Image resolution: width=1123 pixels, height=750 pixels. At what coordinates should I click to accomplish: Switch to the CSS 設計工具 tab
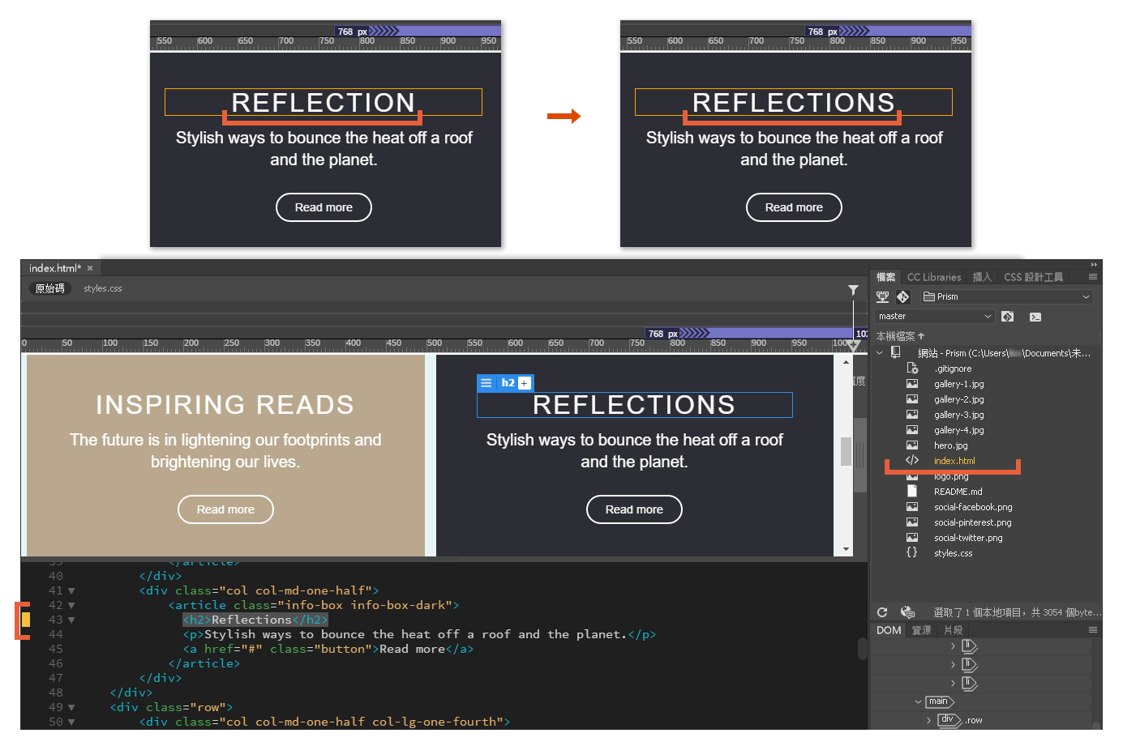click(1033, 277)
